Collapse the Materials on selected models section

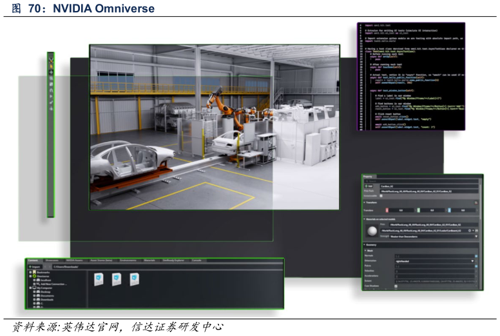click(x=364, y=219)
